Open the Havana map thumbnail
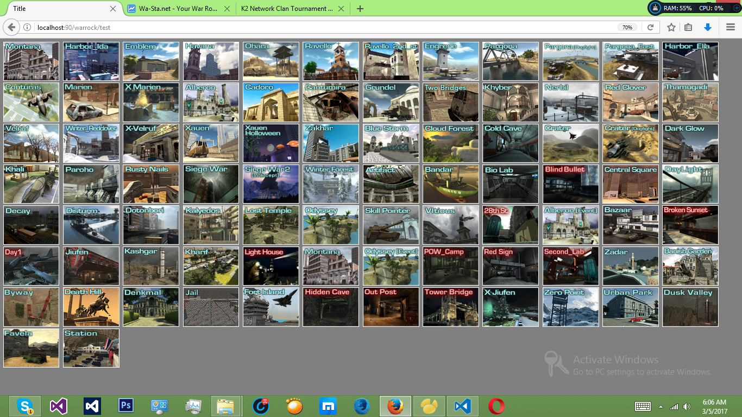Screen dimensions: 742x417 [x=211, y=61]
